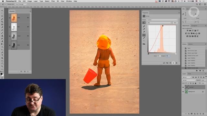Screen dimensions: 207x116
Task: Select the Crop tool
Action: [2, 22]
